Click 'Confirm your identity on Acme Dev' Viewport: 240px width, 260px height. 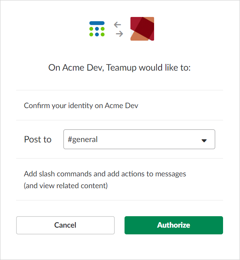81,106
